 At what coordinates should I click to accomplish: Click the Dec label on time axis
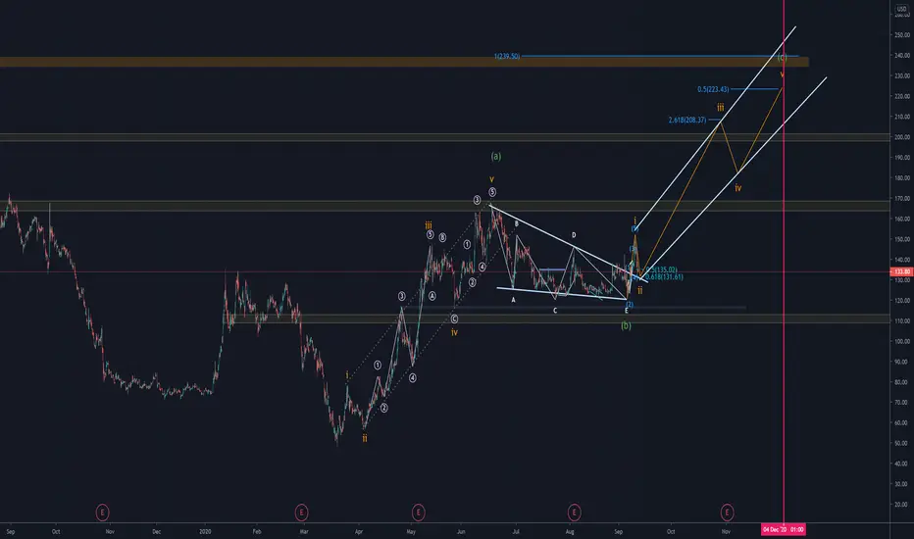coord(156,531)
